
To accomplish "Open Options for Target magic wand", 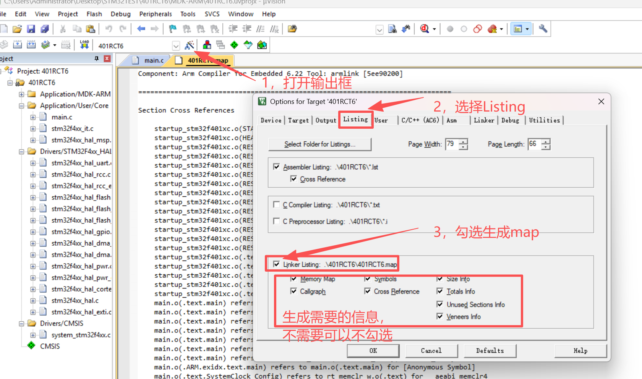I will coord(189,45).
